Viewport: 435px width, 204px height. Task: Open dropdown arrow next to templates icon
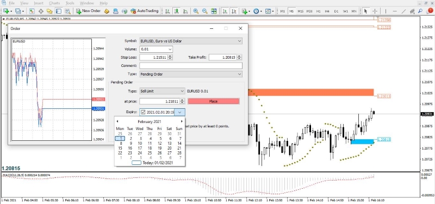(272, 11)
